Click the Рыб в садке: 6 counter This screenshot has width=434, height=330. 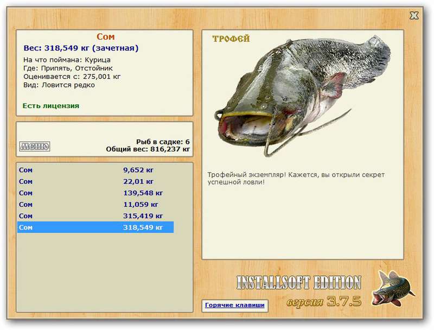(x=163, y=141)
